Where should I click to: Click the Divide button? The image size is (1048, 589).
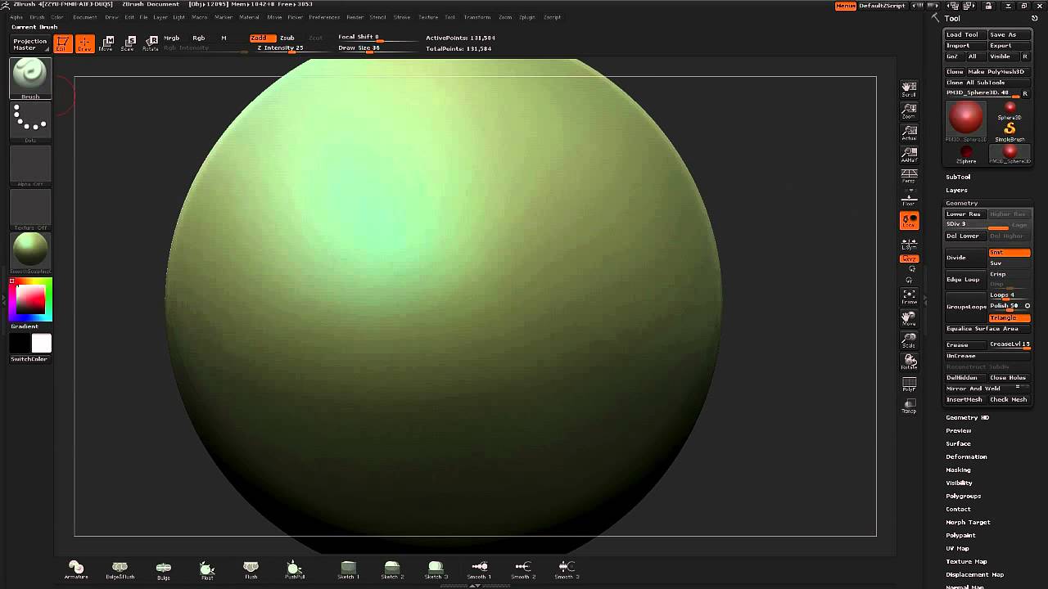[x=966, y=258]
